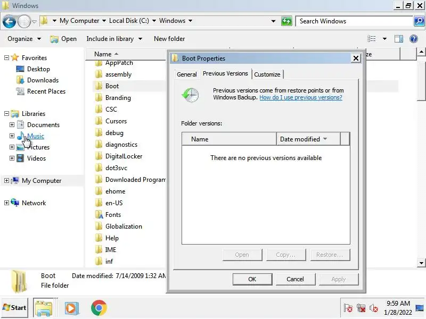The height and width of the screenshot is (319, 426).
Task: Click the scrollbar up arrow in file list
Action: tap(421, 52)
